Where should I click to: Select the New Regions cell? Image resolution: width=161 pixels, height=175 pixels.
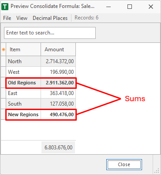click(x=23, y=114)
